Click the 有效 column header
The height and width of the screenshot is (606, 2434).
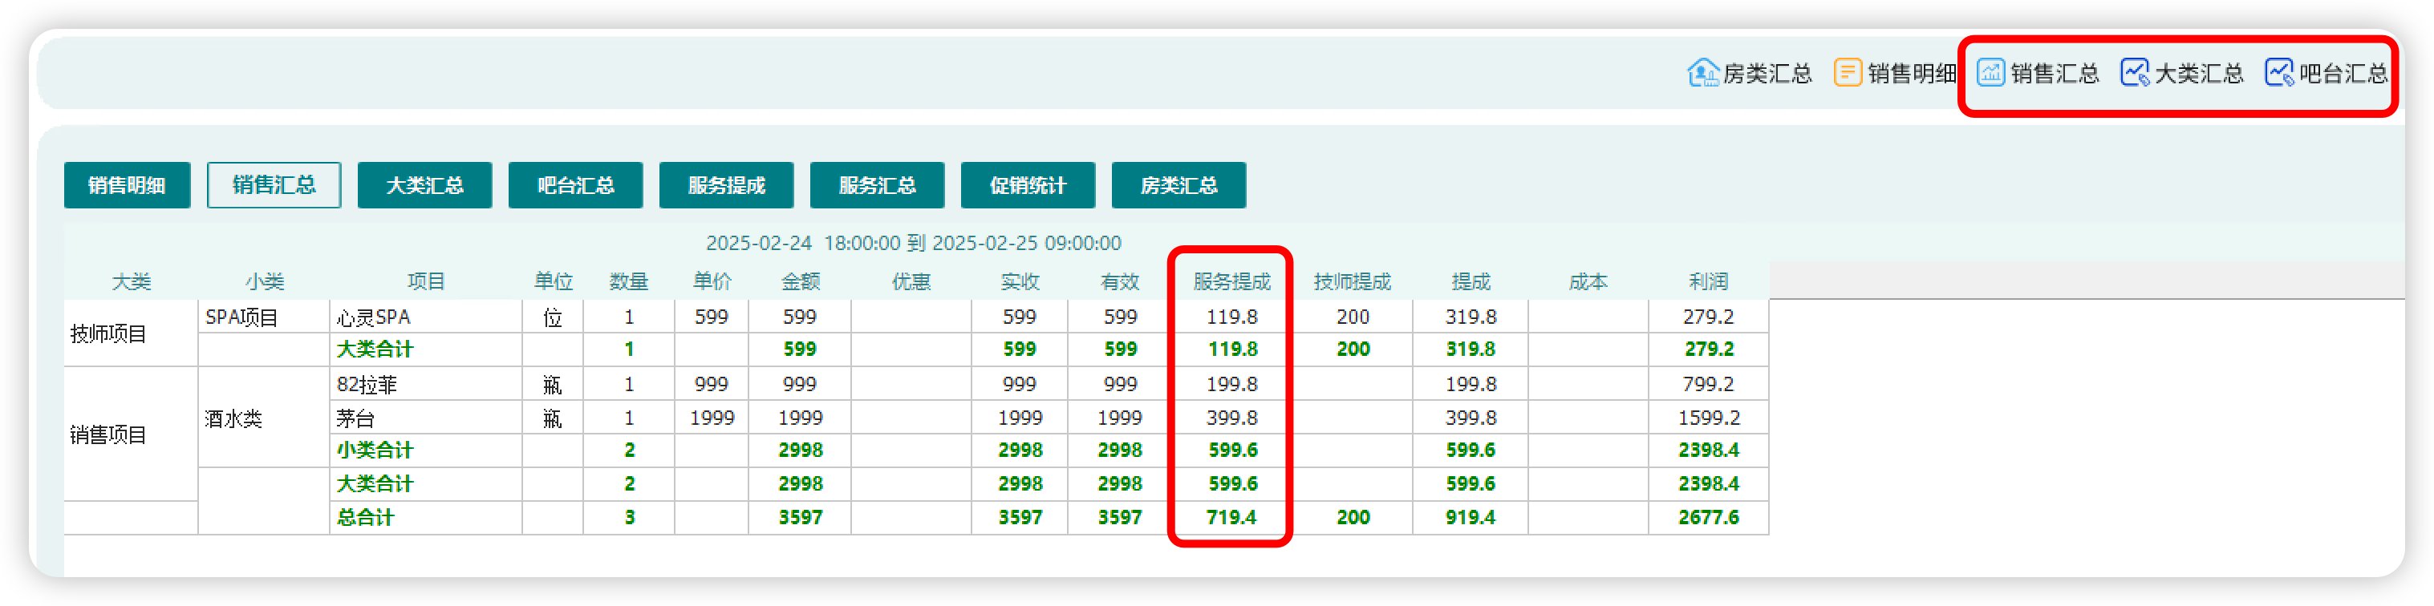(x=1120, y=281)
